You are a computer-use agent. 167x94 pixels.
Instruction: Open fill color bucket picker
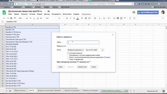tap(82, 18)
